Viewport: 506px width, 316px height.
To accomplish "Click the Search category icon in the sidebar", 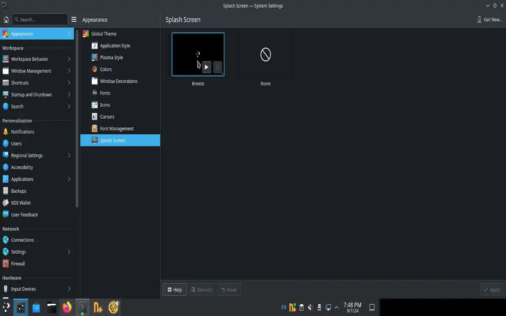I will point(6,107).
